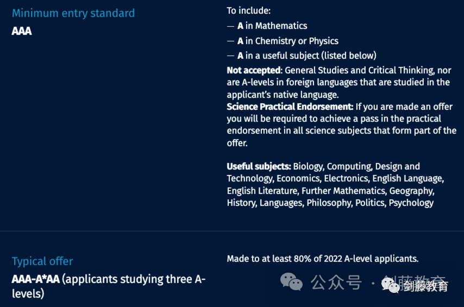Select the AAA minimum grade text
The height and width of the screenshot is (307, 464).
[22, 31]
